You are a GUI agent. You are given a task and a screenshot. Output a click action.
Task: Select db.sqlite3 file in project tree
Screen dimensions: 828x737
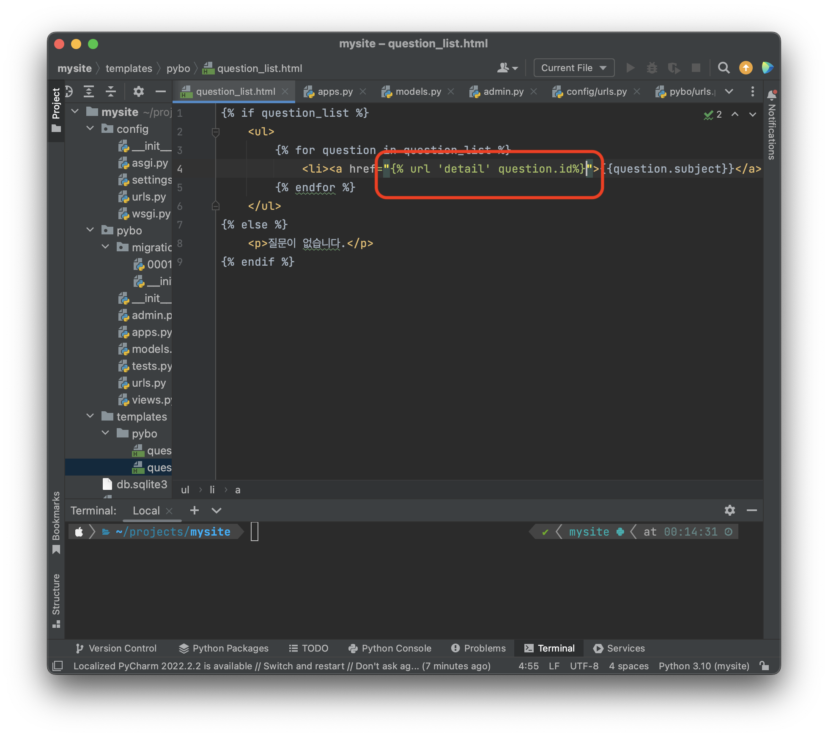coord(142,484)
